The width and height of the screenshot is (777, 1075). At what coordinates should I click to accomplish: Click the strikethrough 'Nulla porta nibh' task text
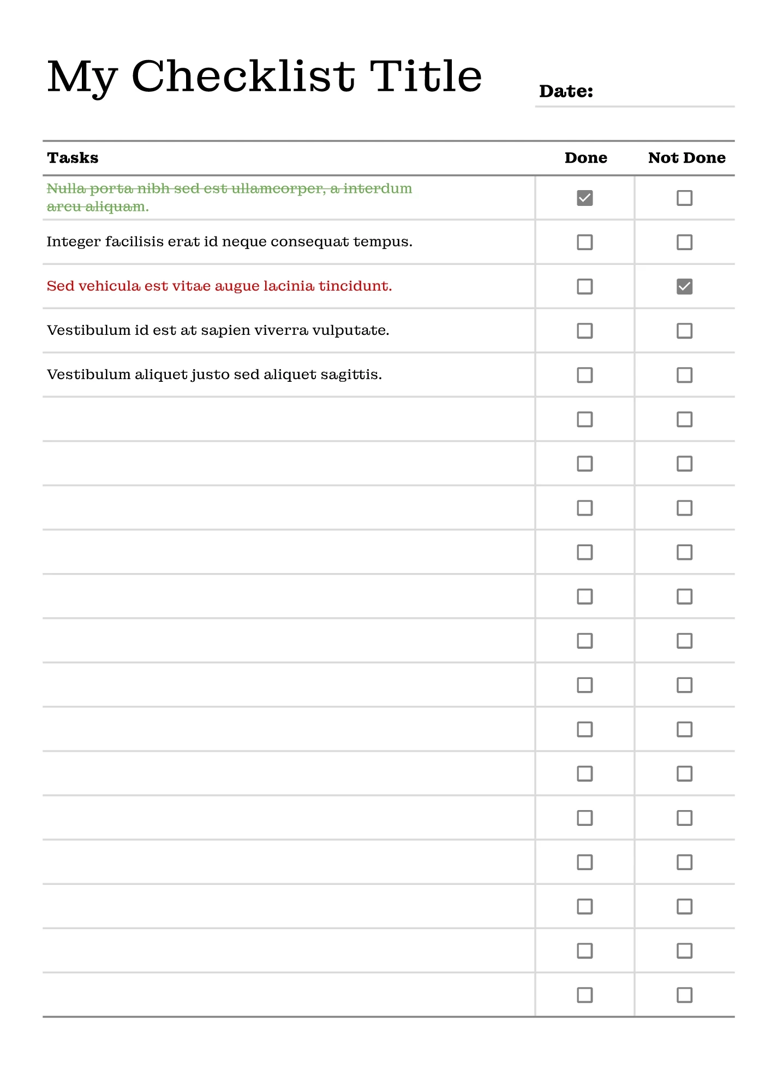click(x=229, y=190)
